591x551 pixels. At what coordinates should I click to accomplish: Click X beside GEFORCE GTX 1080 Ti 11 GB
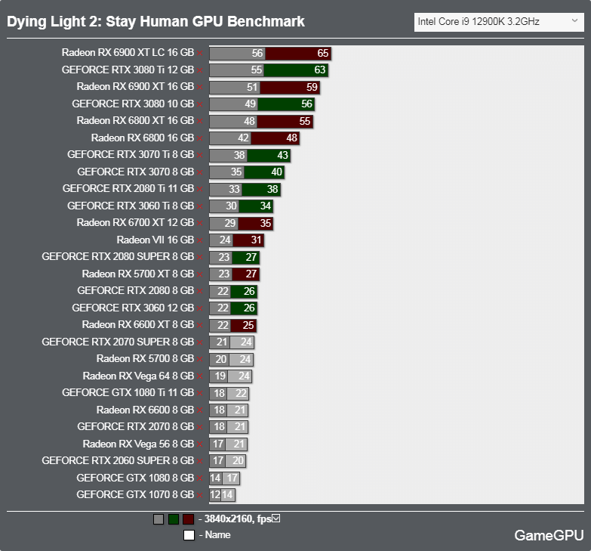pos(200,393)
